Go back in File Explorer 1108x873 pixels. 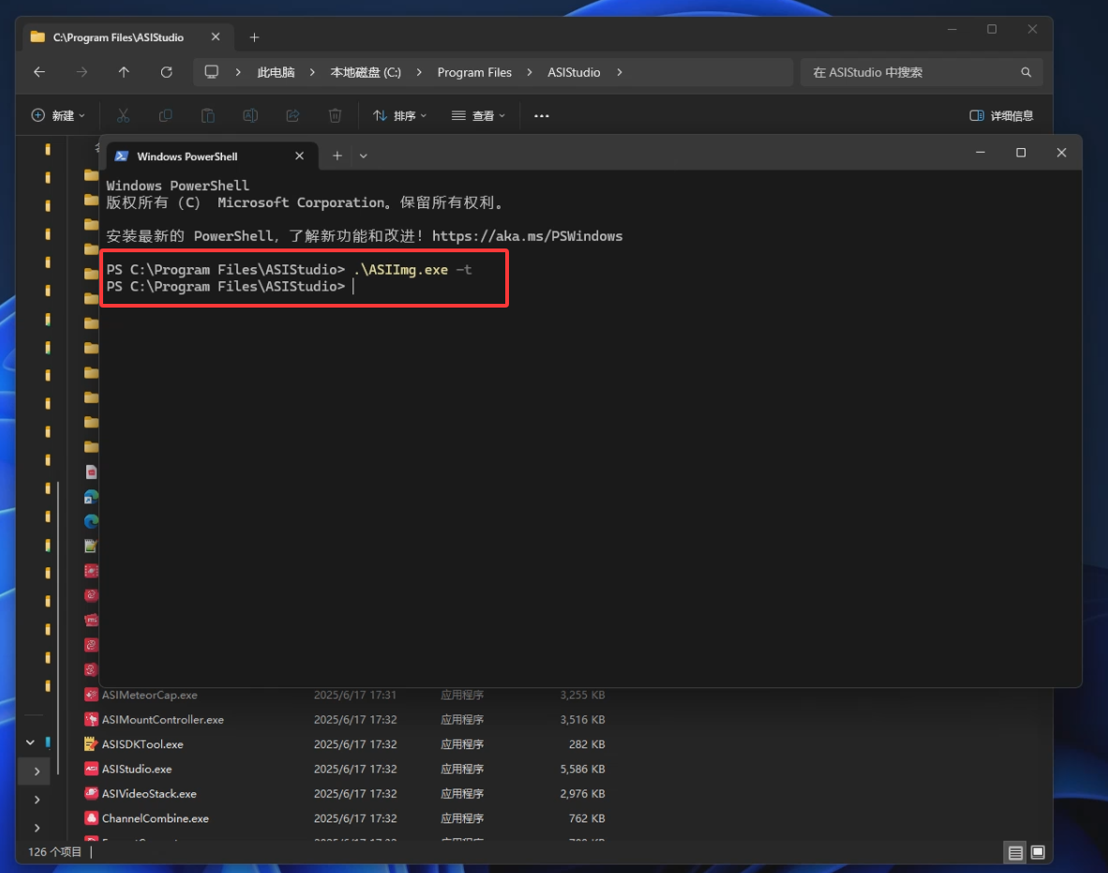[x=39, y=72]
